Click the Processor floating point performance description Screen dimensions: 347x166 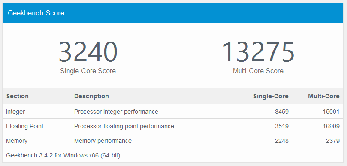tap(124, 126)
